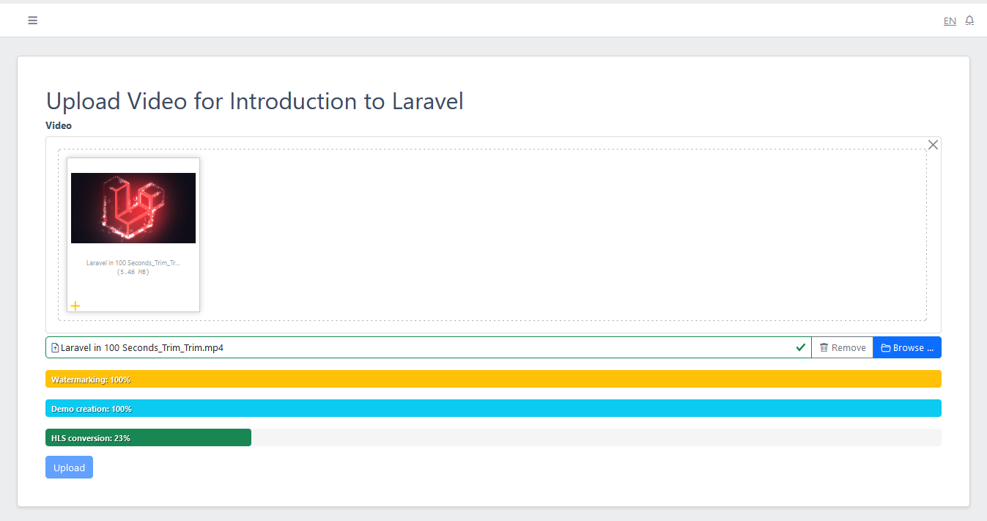The height and width of the screenshot is (521, 987).
Task: Click the folder icon on the Browse button
Action: [885, 348]
